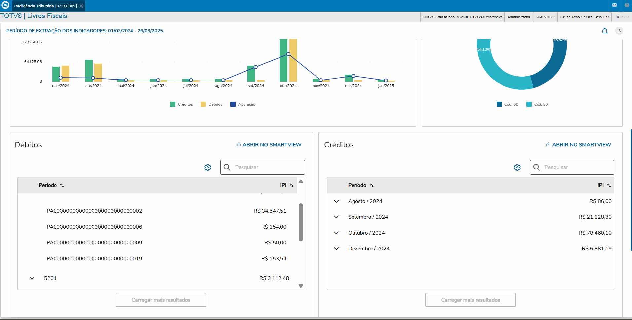Screen dimensions: 632x320
Task: Click mar/2024 Débitos yellow bar
Action: 65,74
